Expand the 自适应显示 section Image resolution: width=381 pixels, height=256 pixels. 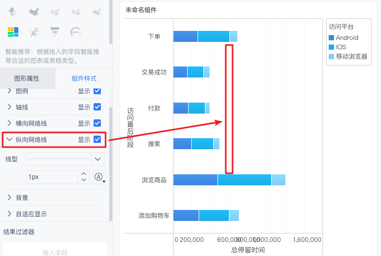(x=9, y=214)
